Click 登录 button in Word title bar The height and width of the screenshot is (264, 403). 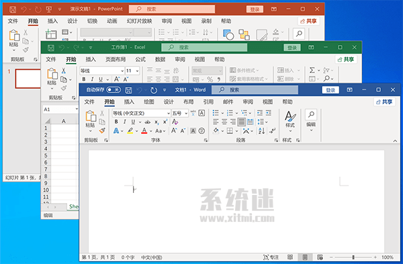[x=330, y=90]
